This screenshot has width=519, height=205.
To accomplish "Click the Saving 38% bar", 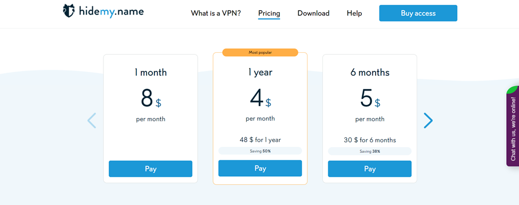I will 370,151.
